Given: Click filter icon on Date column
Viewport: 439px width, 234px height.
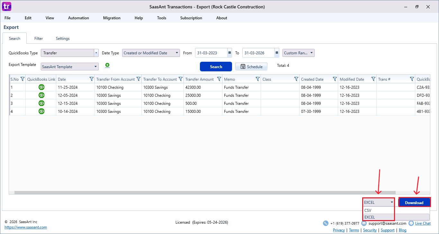Looking at the screenshot, I should tap(91, 79).
